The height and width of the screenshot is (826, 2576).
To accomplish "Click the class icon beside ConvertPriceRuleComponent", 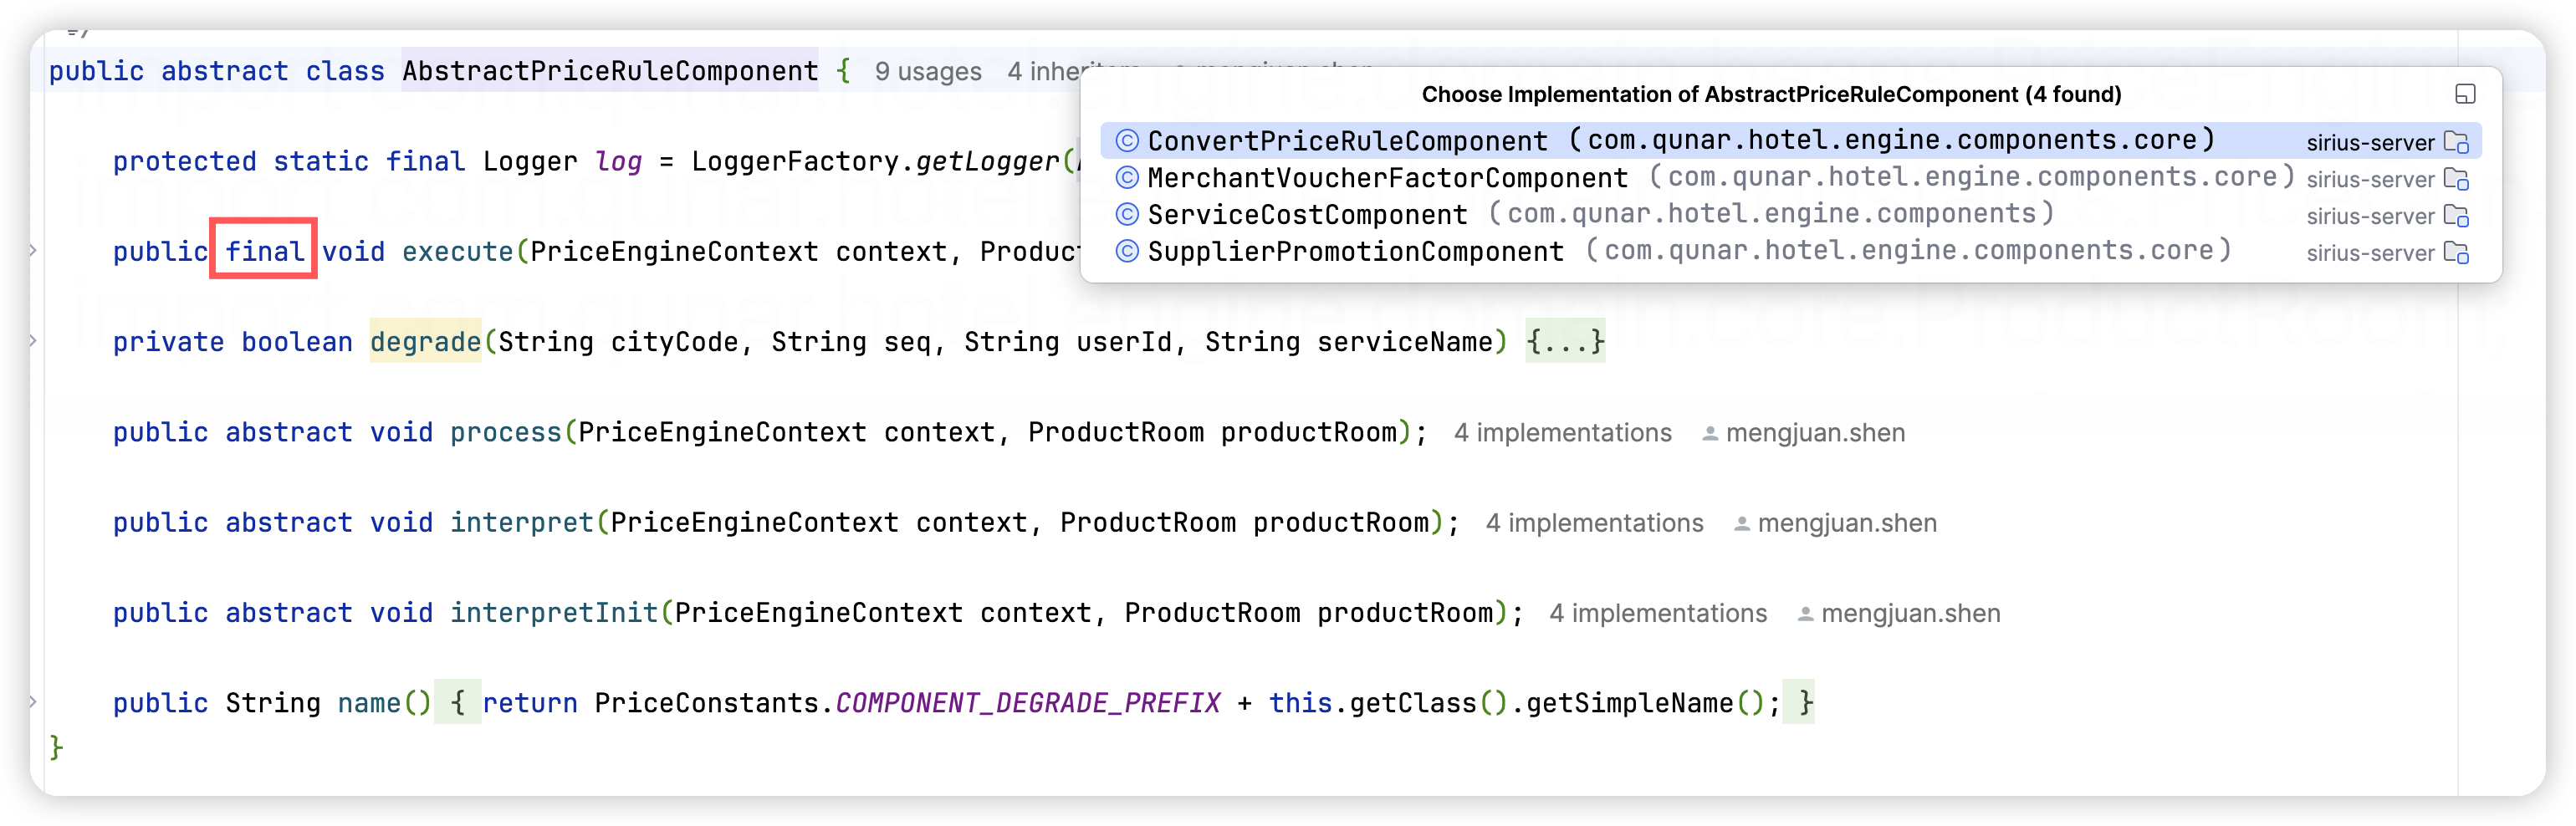I will (1127, 141).
